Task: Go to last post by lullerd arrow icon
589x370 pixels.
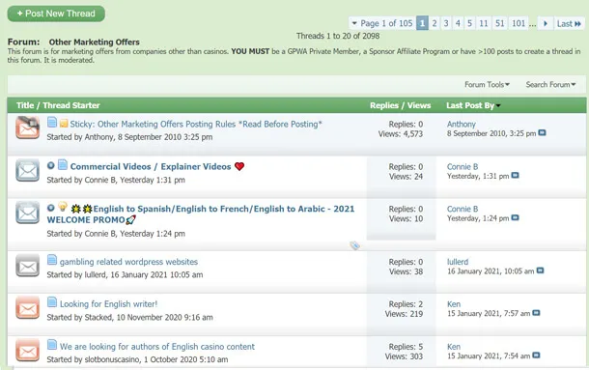Action: 540,270
